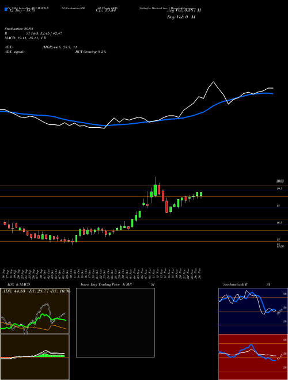Click the '18' price axis label

click(279, 206)
